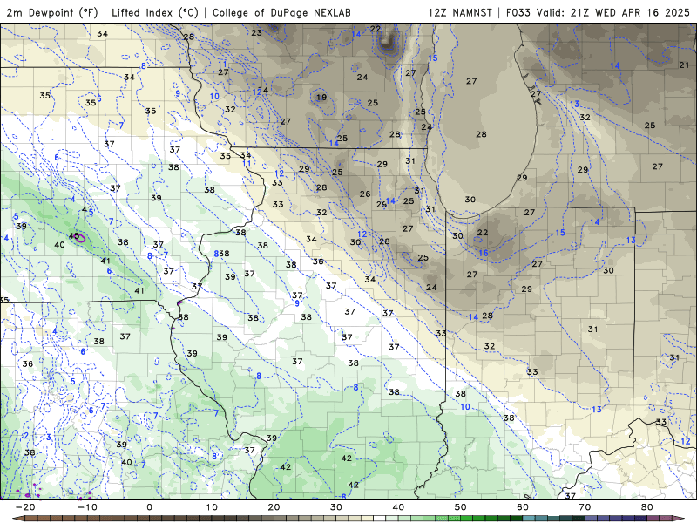Click the 19 dewpoint value on the map

[x=321, y=98]
